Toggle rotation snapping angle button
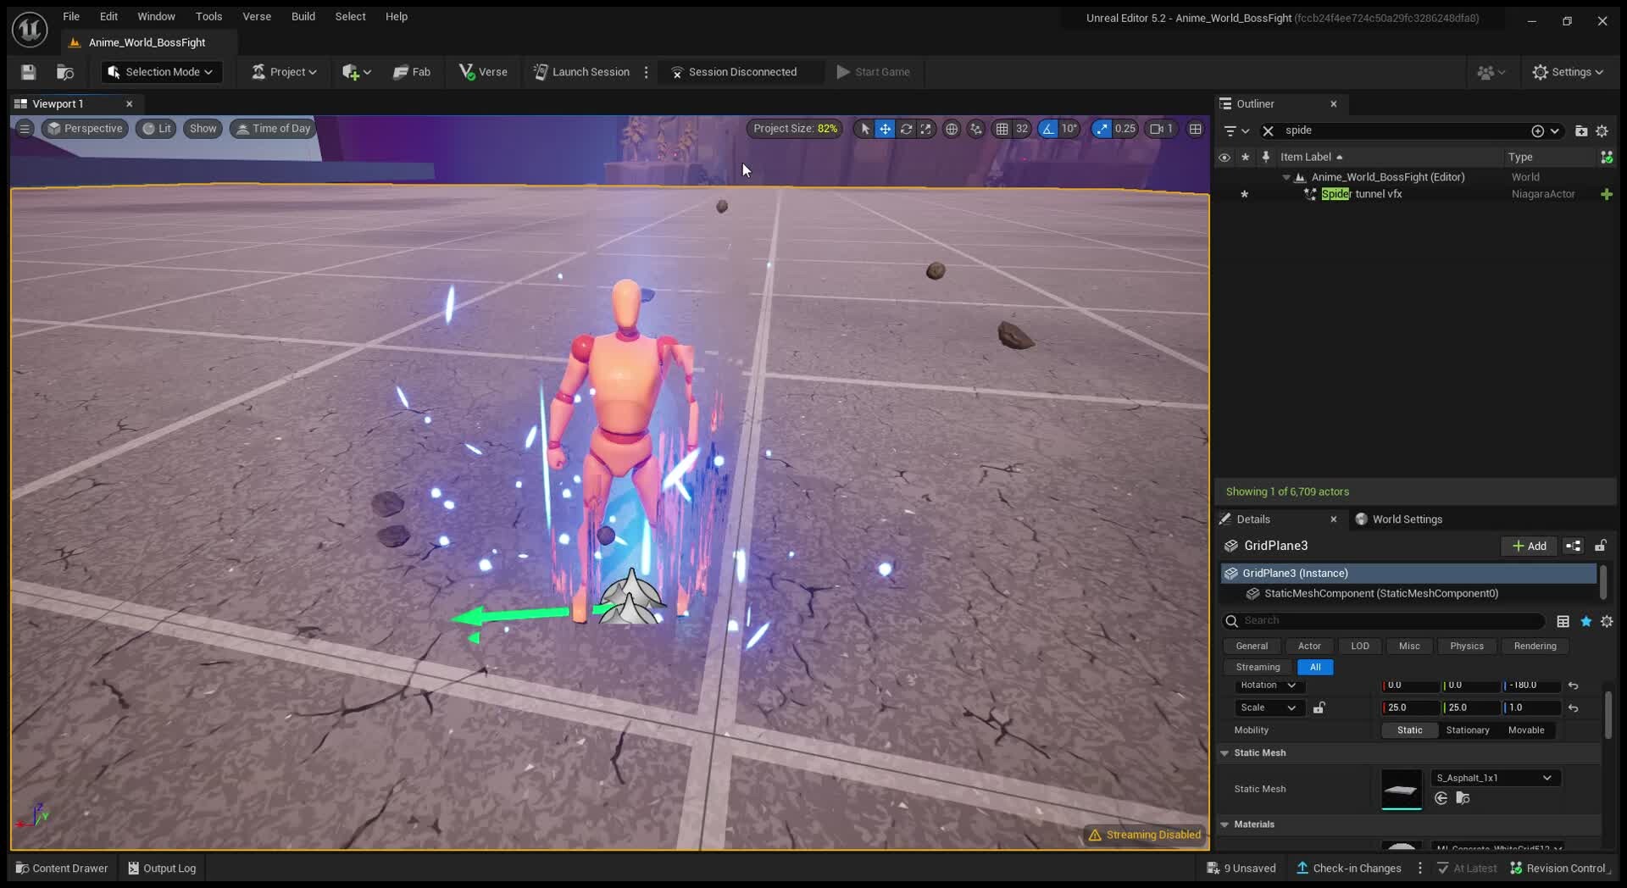The height and width of the screenshot is (888, 1627). point(1047,129)
